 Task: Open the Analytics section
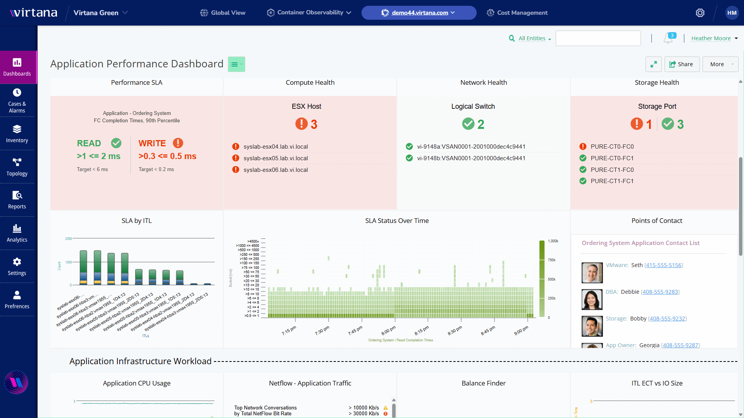[x=17, y=233]
